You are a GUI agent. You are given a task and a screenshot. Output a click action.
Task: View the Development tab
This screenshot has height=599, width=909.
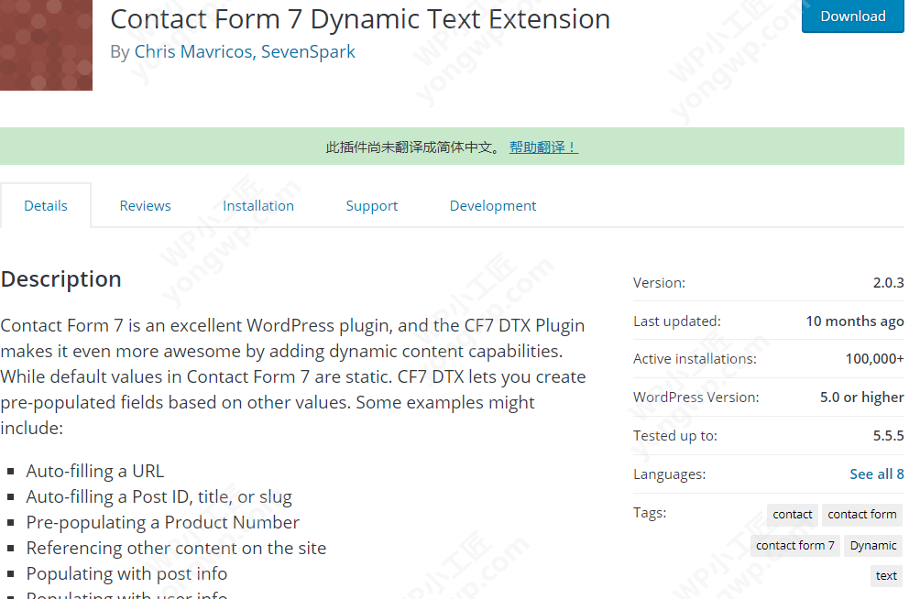tap(493, 205)
